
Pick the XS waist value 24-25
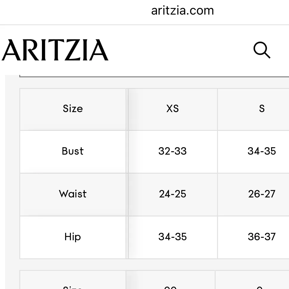[172, 194]
